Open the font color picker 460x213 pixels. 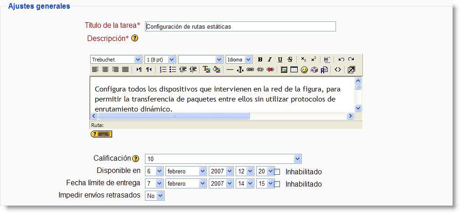pos(207,70)
